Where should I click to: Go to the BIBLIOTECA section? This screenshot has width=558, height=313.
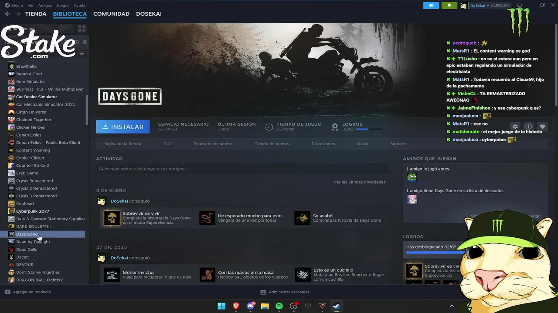click(70, 14)
